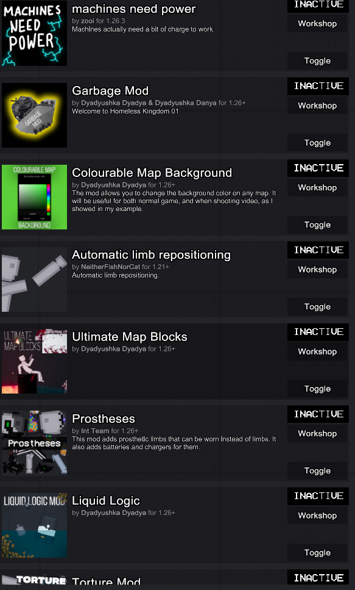Click the Torture Mod thumbnail
This screenshot has width=355, height=590.
click(34, 581)
